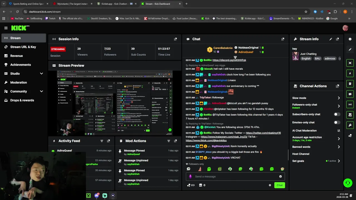
Task: Pop out the Session Info panel
Action: [175, 39]
